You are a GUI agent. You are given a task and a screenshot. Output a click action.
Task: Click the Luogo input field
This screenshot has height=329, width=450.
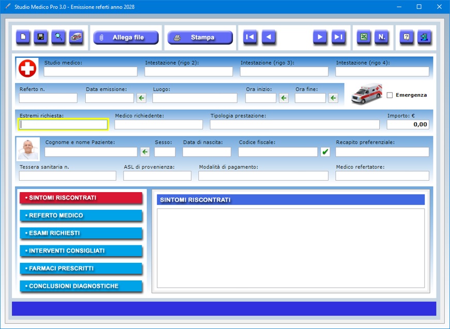point(195,98)
